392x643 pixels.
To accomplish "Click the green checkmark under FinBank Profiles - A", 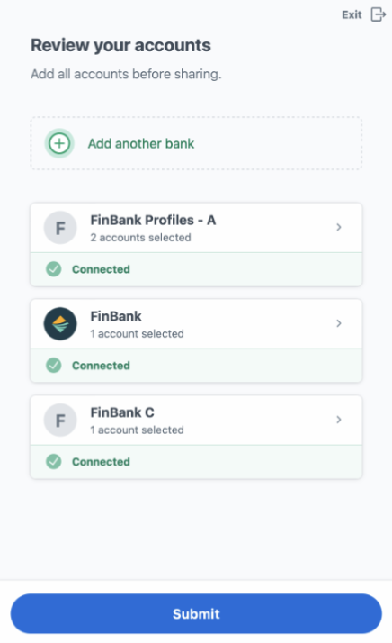I will [54, 269].
